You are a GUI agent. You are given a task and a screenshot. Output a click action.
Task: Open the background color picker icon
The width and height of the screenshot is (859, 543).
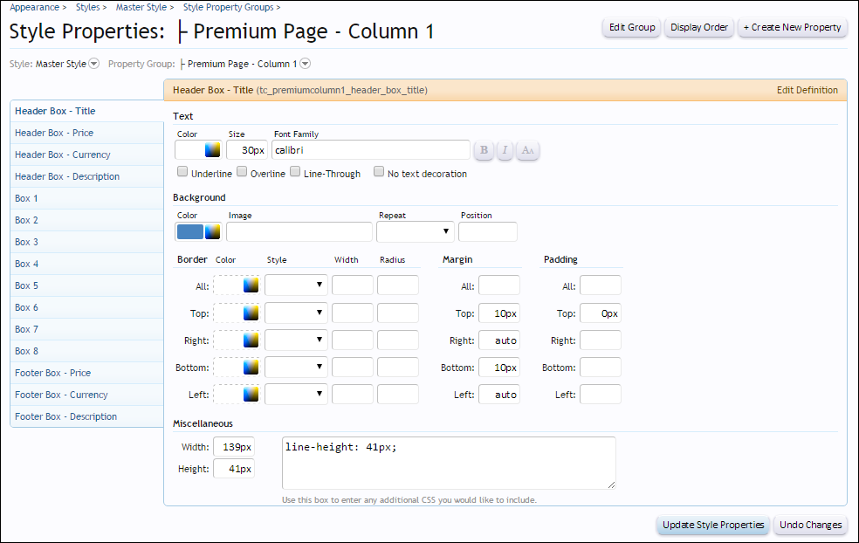click(x=212, y=231)
